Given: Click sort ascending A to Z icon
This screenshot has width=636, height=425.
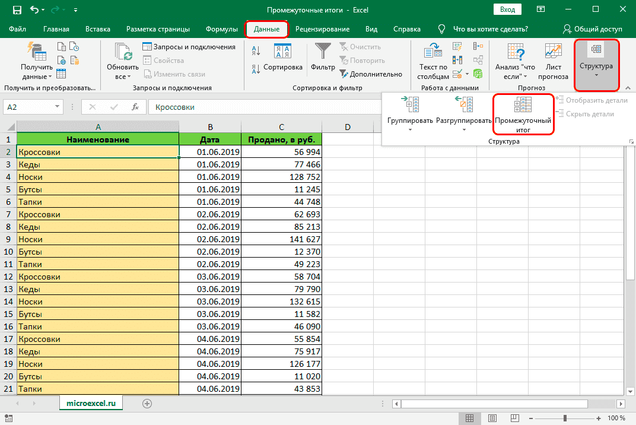Looking at the screenshot, I should pos(255,51).
